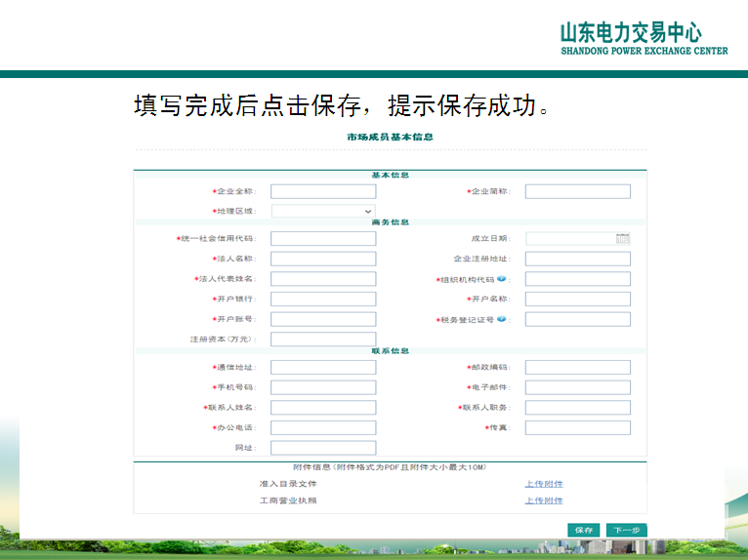Click the 通信地址 input field
Viewport: 748px width, 560px height.
click(323, 368)
